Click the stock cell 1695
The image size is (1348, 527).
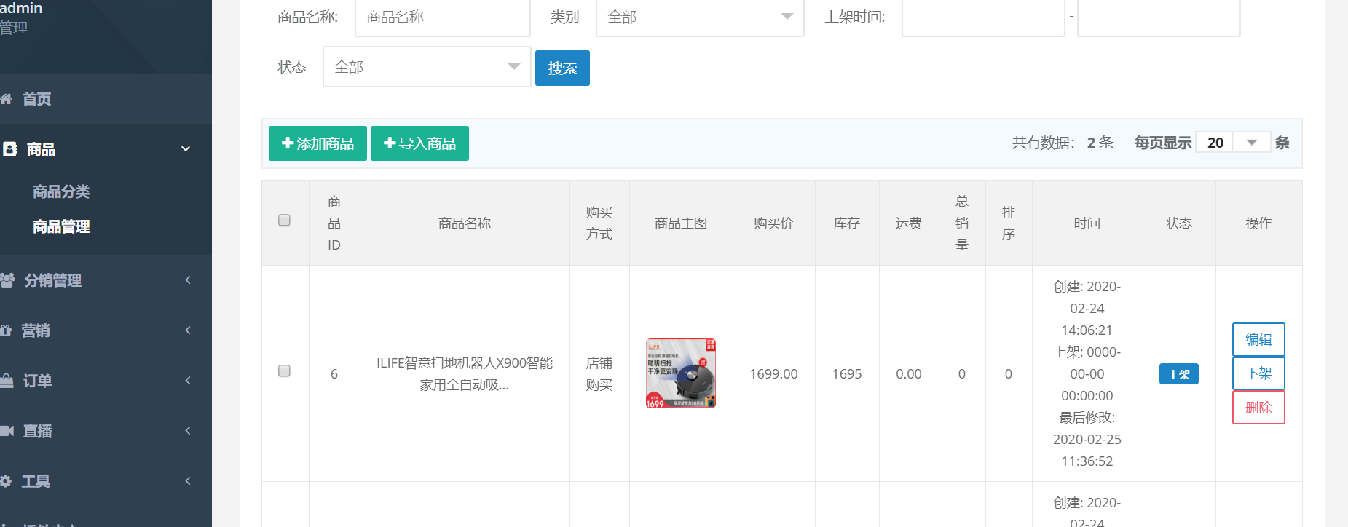pos(847,374)
